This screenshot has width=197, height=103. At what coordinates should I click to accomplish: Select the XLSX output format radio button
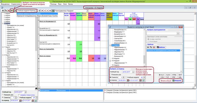[x=165, y=75]
